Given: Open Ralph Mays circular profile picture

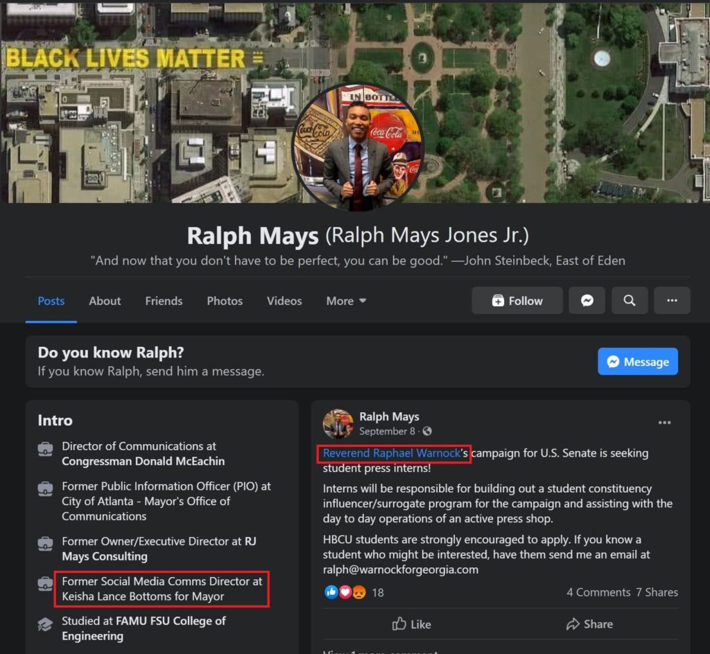Looking at the screenshot, I should pyautogui.click(x=358, y=147).
